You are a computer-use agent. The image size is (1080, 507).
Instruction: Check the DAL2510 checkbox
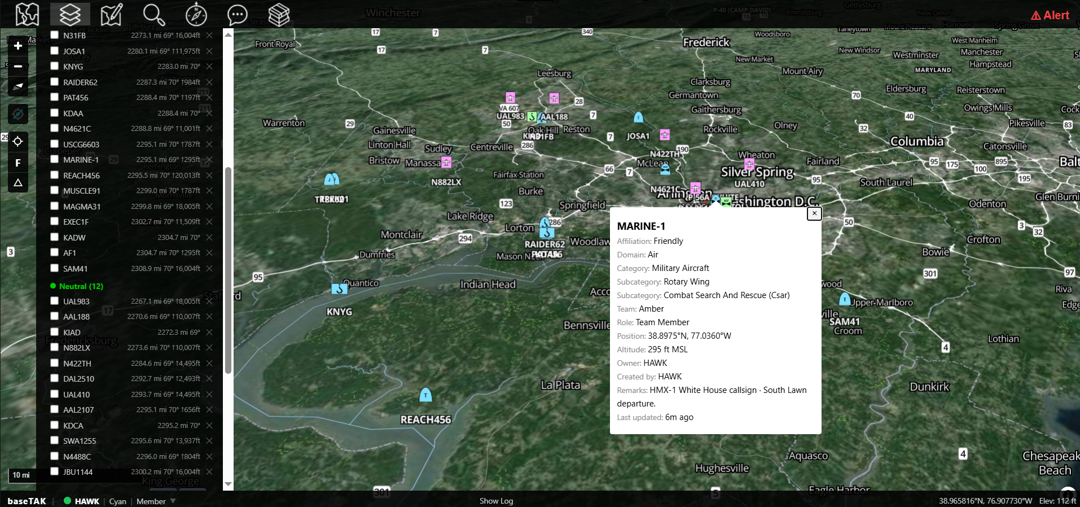[x=55, y=378]
